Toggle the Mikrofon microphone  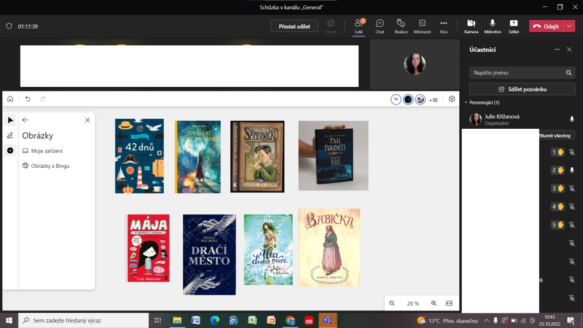pos(492,26)
